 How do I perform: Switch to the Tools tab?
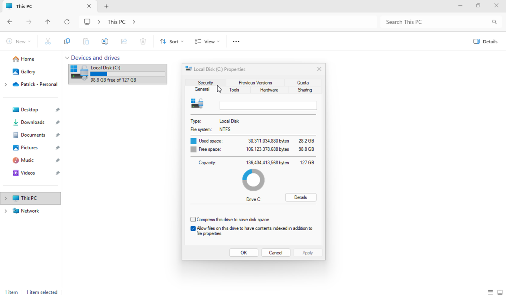point(234,90)
